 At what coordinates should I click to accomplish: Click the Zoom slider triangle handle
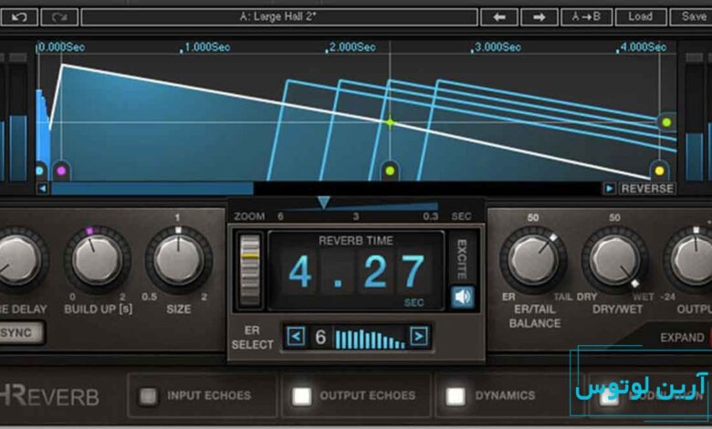point(323,203)
